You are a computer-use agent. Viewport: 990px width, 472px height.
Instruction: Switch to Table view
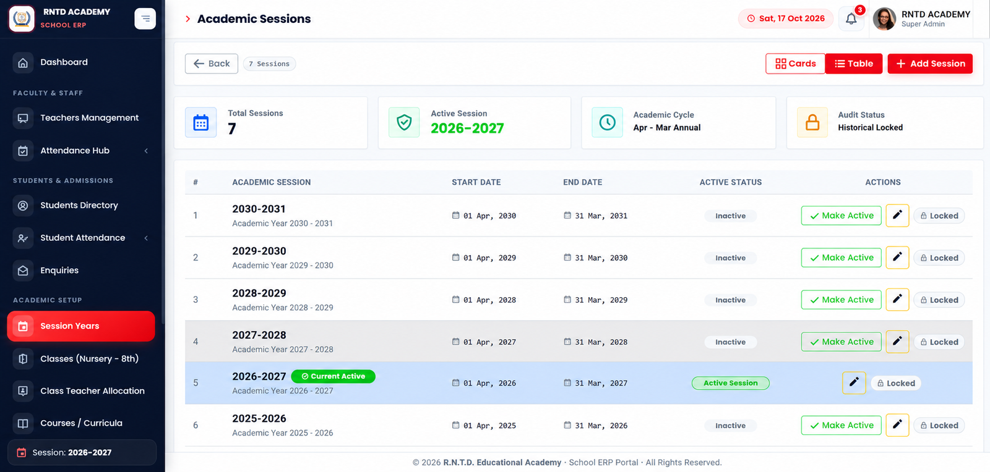pos(854,64)
